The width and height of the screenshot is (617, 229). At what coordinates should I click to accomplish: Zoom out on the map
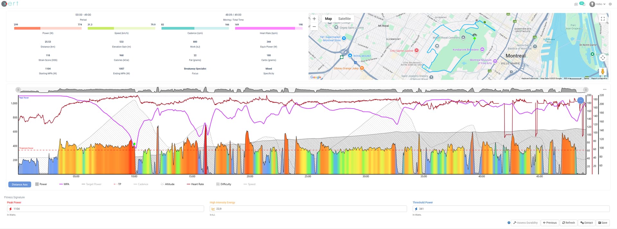[314, 27]
